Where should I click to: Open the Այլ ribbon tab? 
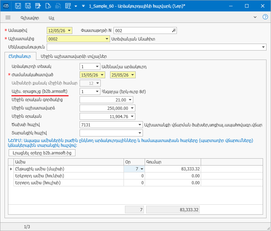click(x=52, y=18)
